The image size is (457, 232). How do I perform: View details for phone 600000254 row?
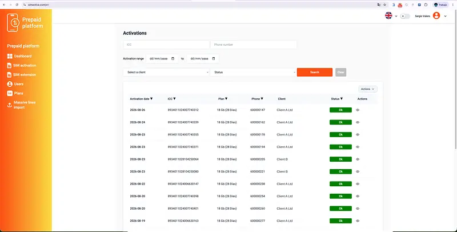358,196
